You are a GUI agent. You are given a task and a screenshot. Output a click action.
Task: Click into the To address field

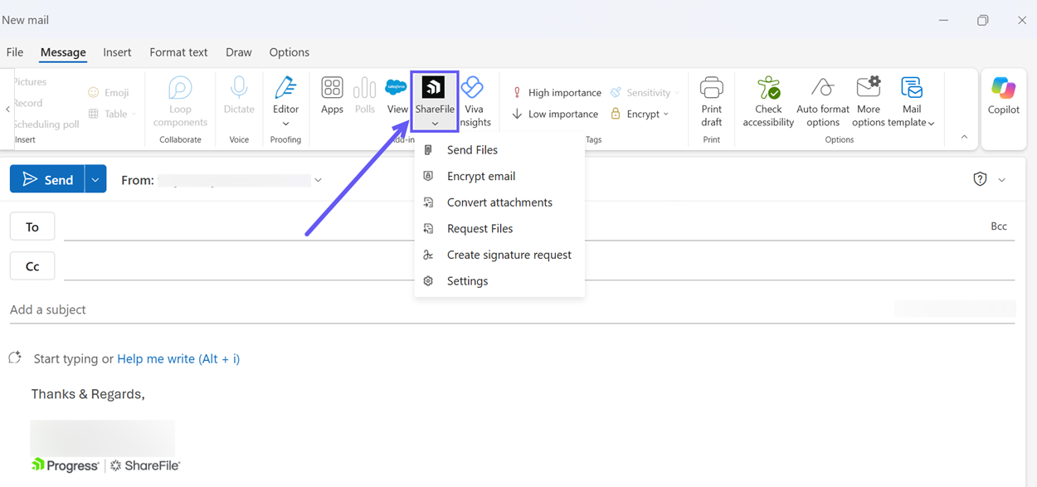coord(523,226)
